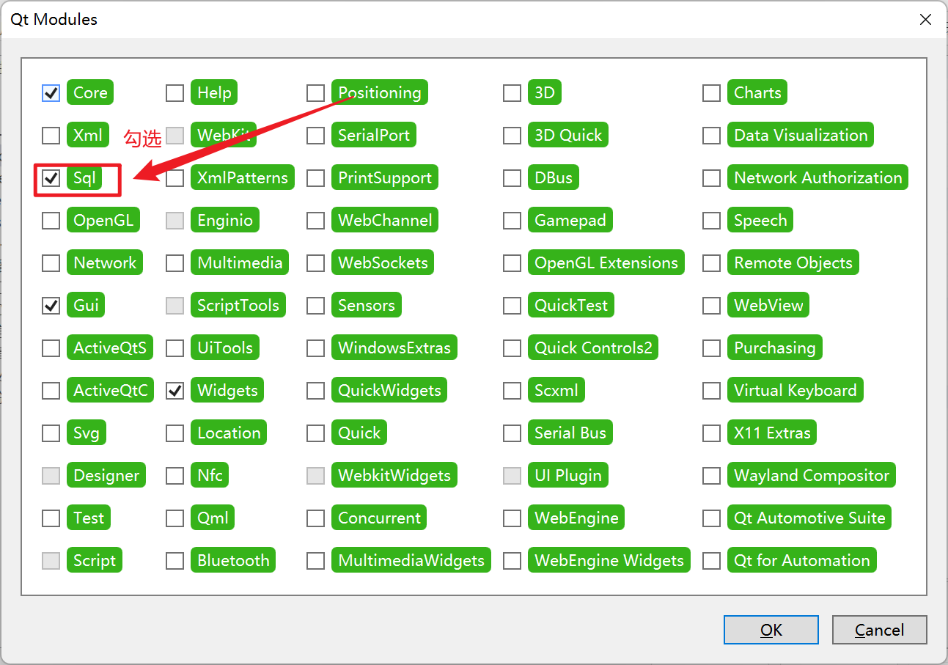Check the Virtual Keyboard module
The height and width of the screenshot is (665, 948).
tap(711, 390)
